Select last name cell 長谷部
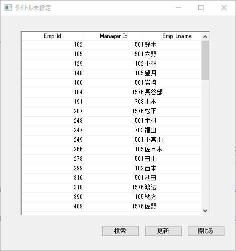The height and width of the screenshot is (251, 236). (x=173, y=92)
